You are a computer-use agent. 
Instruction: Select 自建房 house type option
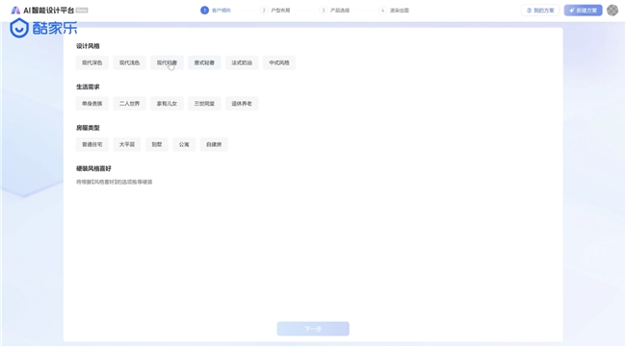(x=214, y=144)
